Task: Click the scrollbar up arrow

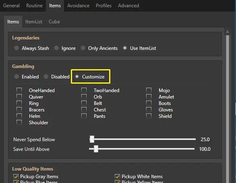Action: 228,32
